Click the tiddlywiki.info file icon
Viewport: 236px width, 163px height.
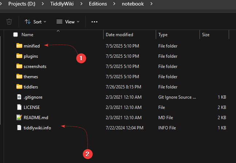pyautogui.click(x=19, y=128)
